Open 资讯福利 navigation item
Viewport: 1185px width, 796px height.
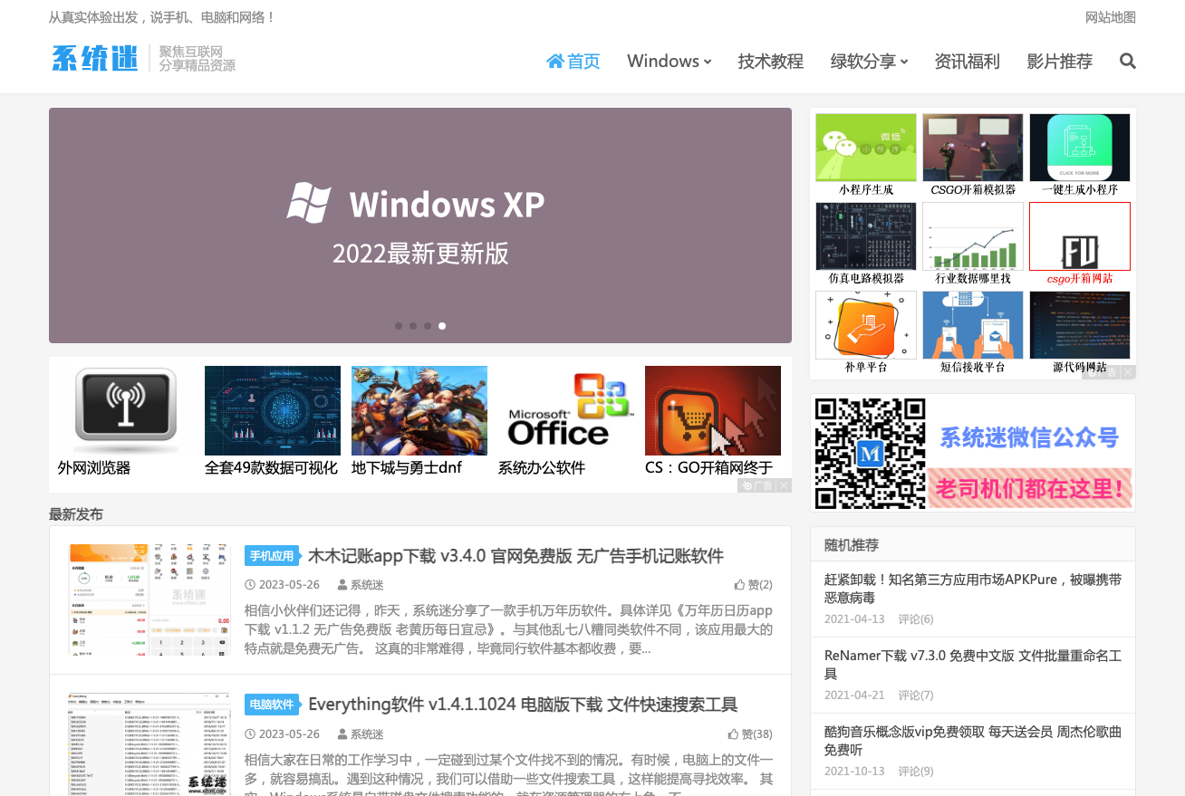coord(967,61)
